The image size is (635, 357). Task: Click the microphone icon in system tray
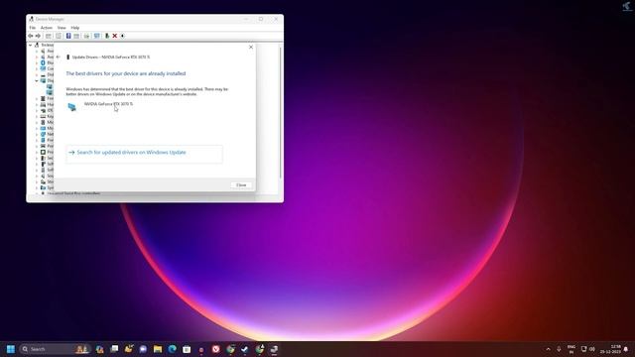[x=559, y=349]
